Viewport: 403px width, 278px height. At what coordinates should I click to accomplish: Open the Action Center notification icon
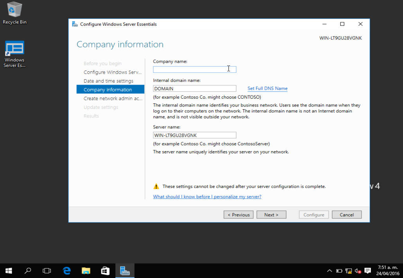(x=367, y=270)
